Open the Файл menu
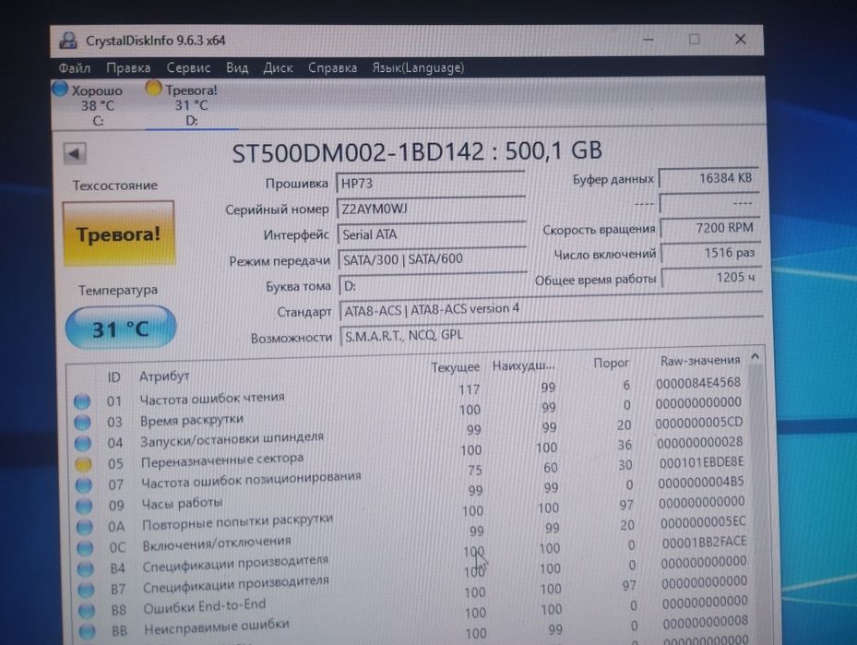This screenshot has height=645, width=857. pyautogui.click(x=75, y=67)
